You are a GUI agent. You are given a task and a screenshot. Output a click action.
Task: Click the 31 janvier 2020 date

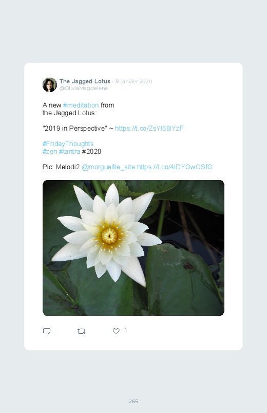[x=133, y=81]
